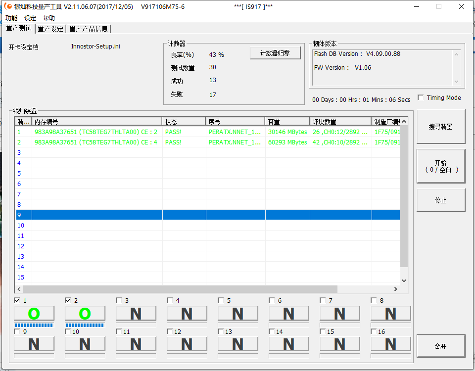This screenshot has height=371, width=475.
Task: Uncheck the port 1 checkbox
Action: (x=17, y=300)
